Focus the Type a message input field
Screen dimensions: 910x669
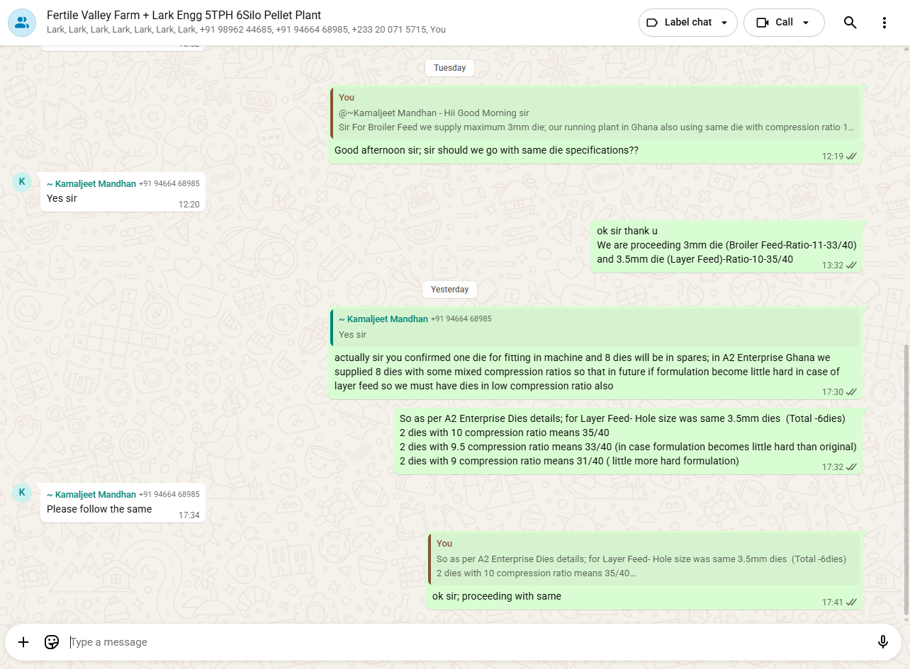468,642
